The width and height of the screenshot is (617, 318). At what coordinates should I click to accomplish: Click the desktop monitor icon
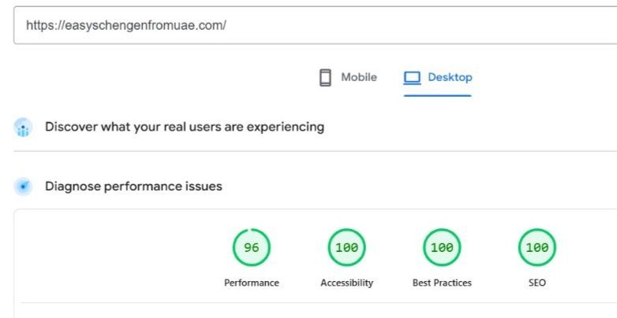(x=412, y=78)
